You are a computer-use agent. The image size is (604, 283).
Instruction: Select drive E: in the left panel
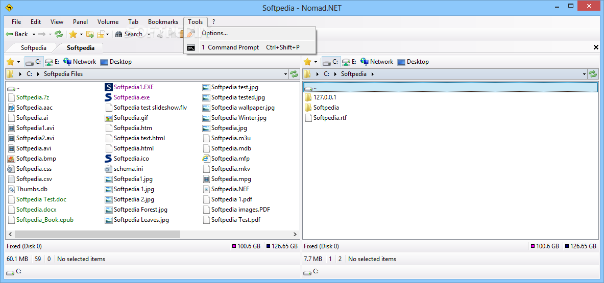coord(52,62)
